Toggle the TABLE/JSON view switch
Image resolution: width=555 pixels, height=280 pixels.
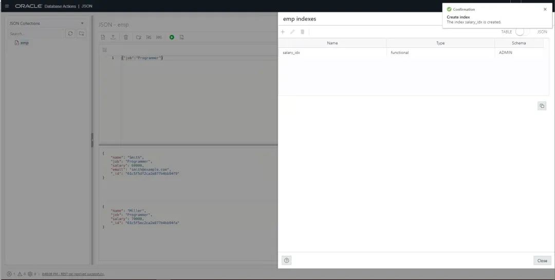coord(523,32)
